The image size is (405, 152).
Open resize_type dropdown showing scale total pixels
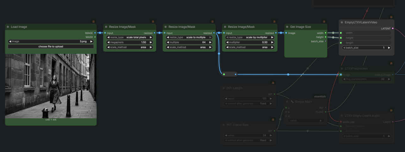(130, 37)
